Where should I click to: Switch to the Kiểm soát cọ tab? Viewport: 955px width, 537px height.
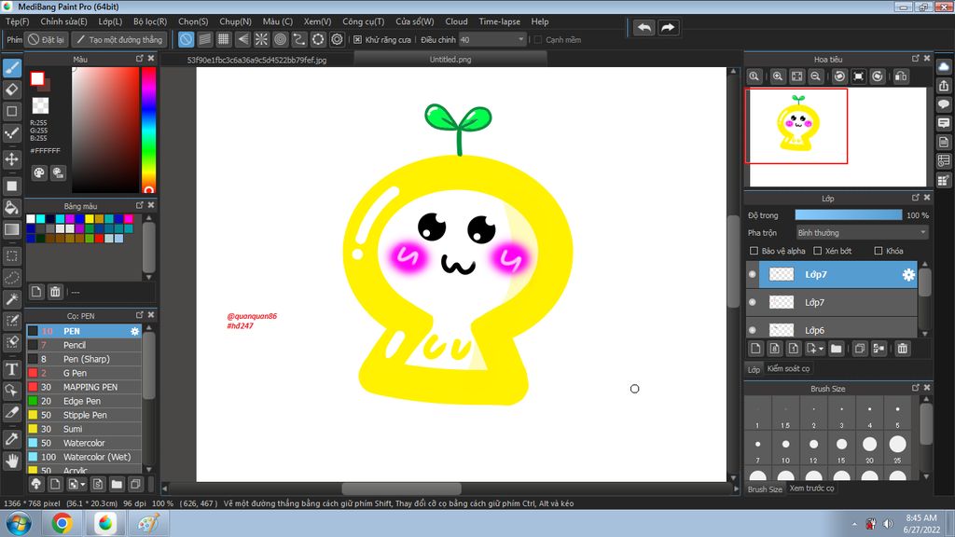click(788, 368)
